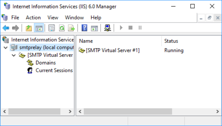This screenshot has height=126, width=222.
Task: Select [SMTP Virtual Server #1] in list
Action: click(113, 50)
